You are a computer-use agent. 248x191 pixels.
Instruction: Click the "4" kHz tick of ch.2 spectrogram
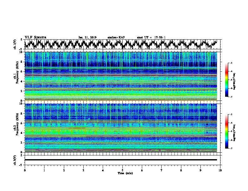[22, 133]
